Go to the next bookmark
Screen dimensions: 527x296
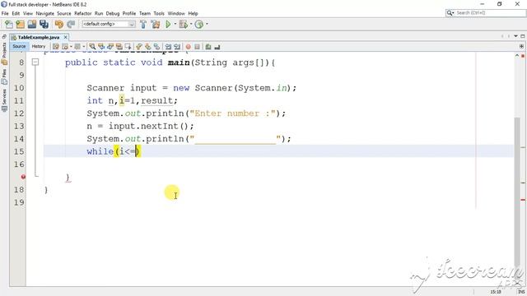[x=148, y=47]
